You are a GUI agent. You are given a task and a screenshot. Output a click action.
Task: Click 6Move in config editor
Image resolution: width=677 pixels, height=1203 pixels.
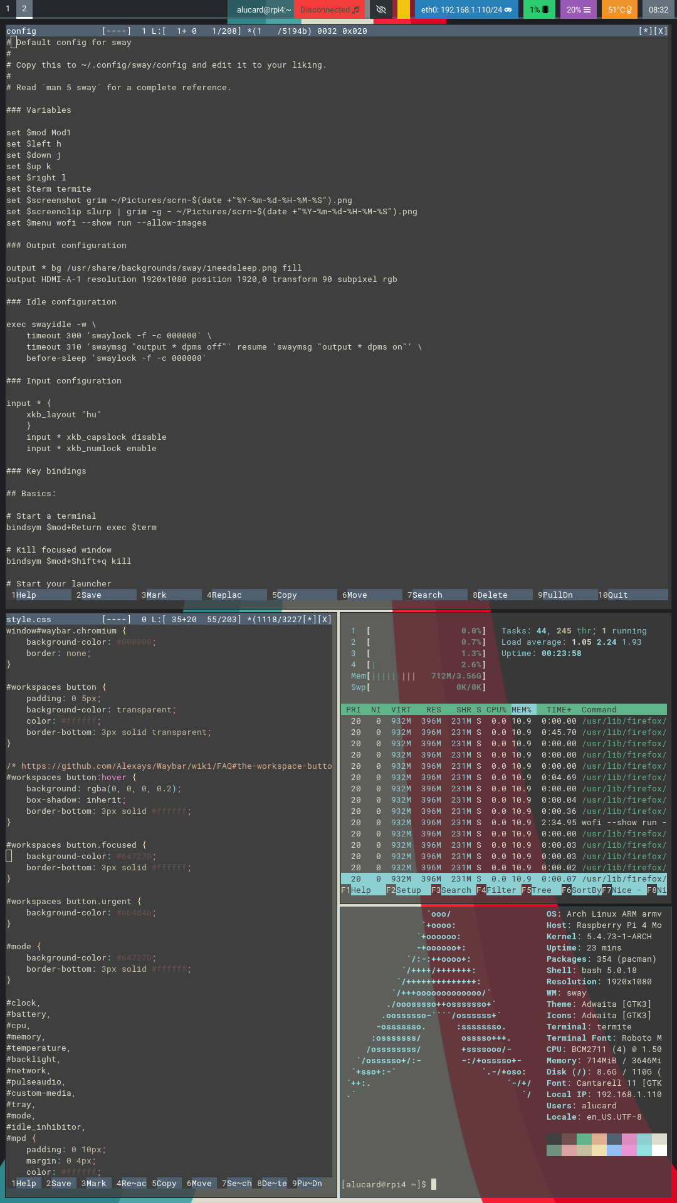coord(370,595)
